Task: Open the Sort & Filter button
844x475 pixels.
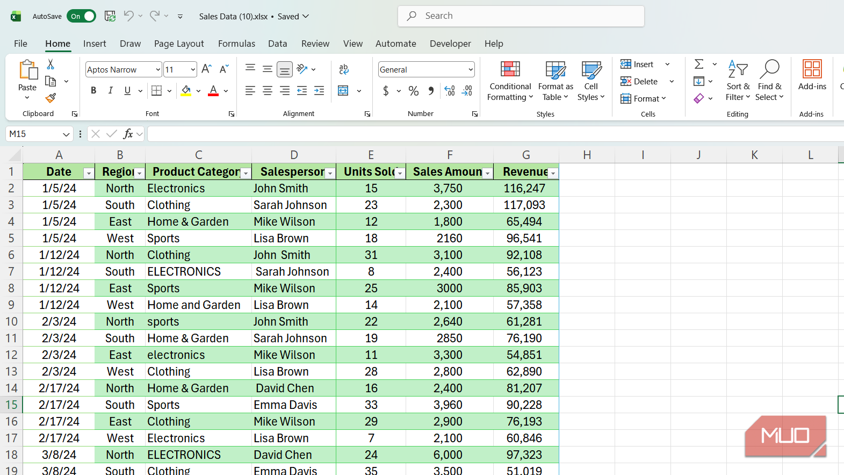Action: point(738,81)
